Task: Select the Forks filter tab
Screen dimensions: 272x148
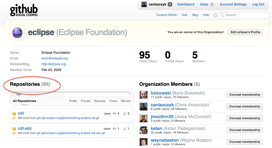Action: point(113,101)
